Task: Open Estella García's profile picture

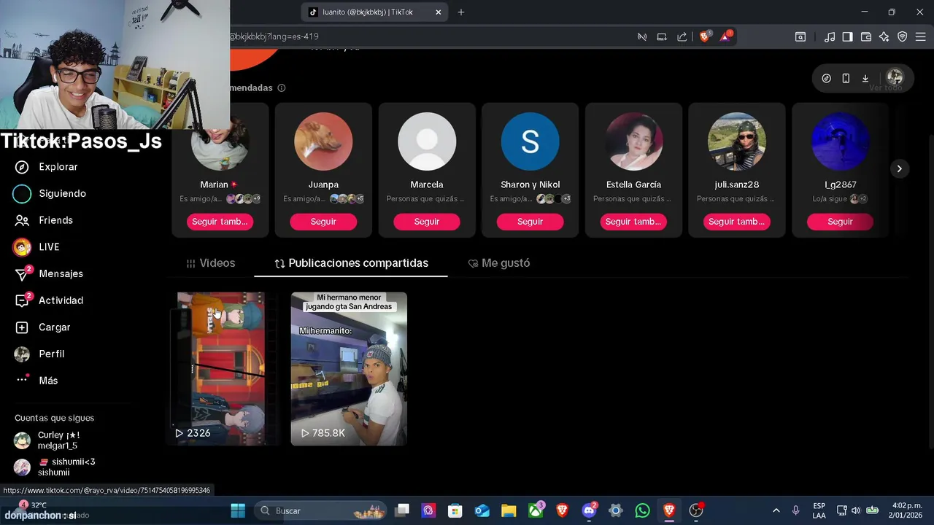Action: pos(633,141)
